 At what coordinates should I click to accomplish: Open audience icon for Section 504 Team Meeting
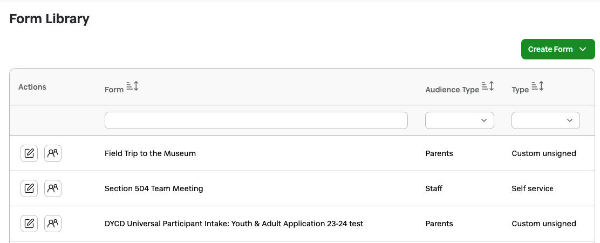point(53,188)
